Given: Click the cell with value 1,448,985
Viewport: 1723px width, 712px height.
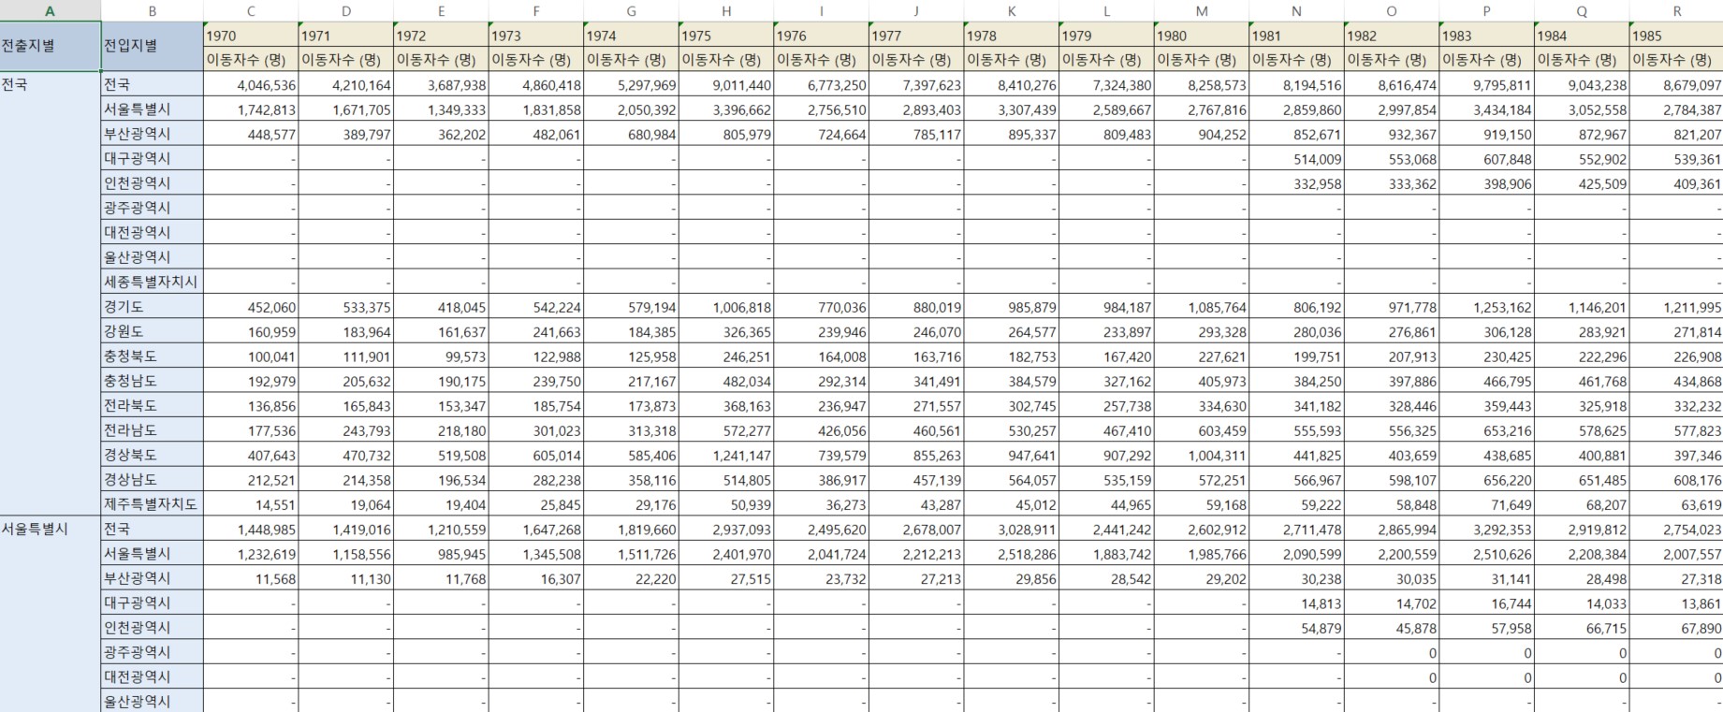Looking at the screenshot, I should tap(251, 530).
